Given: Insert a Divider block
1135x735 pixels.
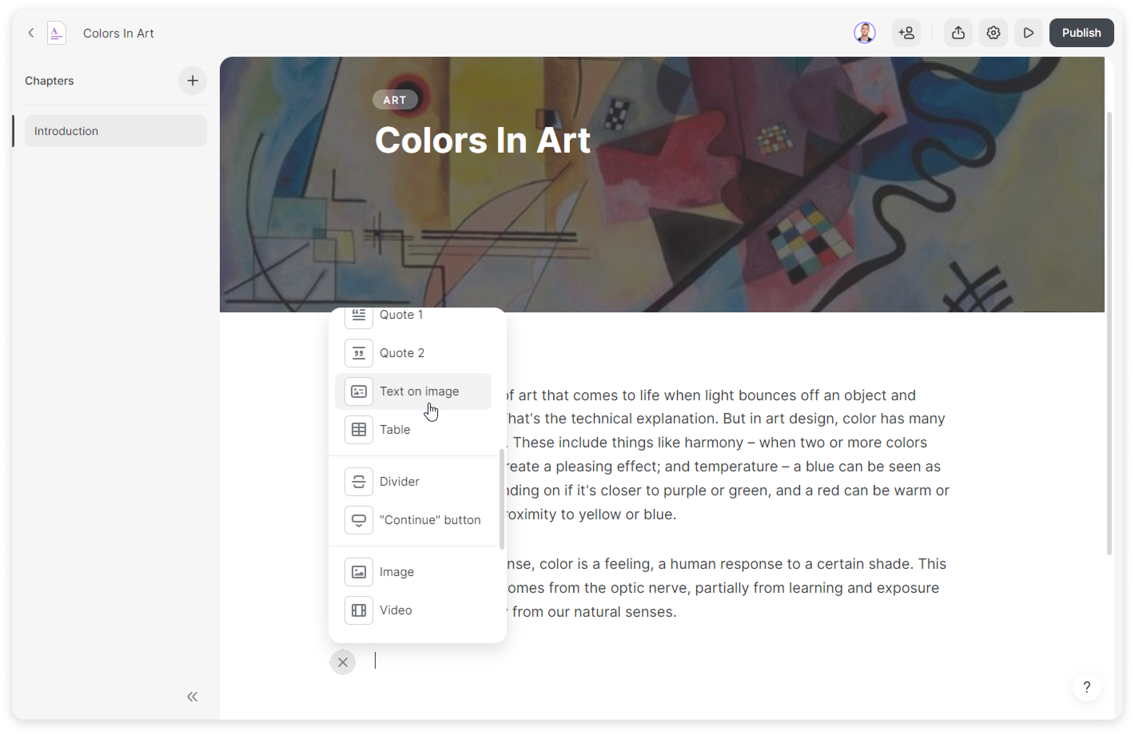Looking at the screenshot, I should point(413,481).
